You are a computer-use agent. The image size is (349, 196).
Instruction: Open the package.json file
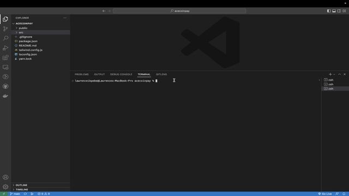(41, 41)
